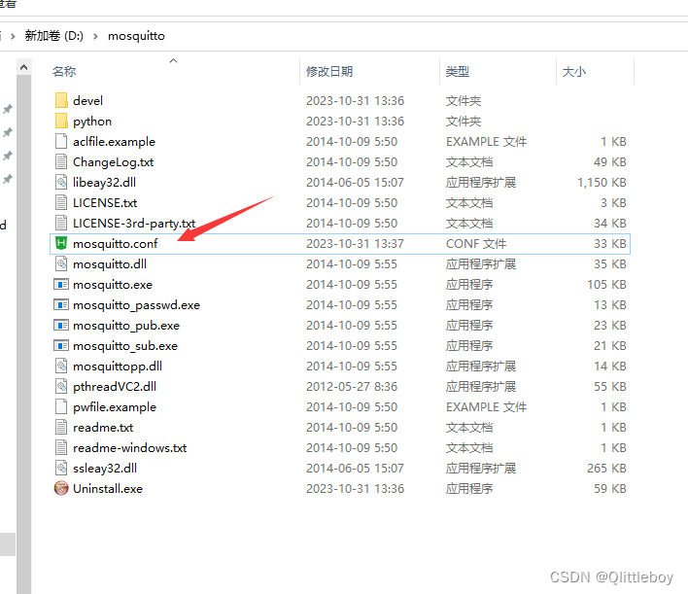Select the file name readme-windows.txt
This screenshot has height=594, width=688.
point(130,448)
